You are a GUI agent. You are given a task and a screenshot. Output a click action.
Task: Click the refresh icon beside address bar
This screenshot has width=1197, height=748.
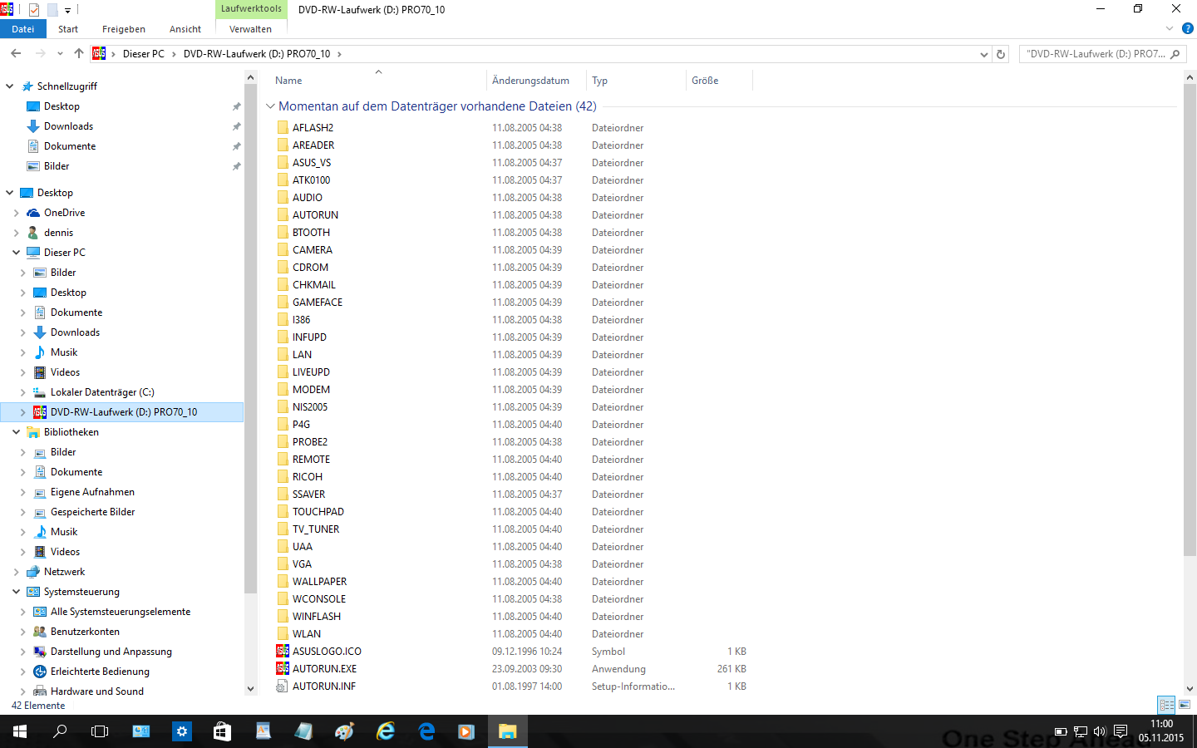coord(1001,54)
